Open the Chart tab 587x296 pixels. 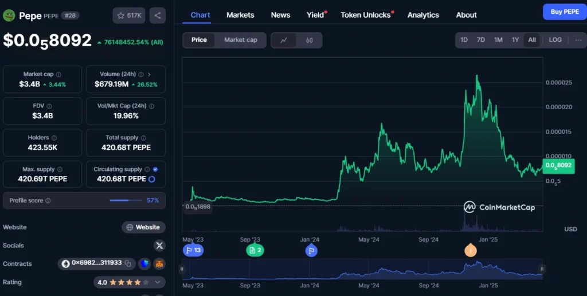[200, 15]
